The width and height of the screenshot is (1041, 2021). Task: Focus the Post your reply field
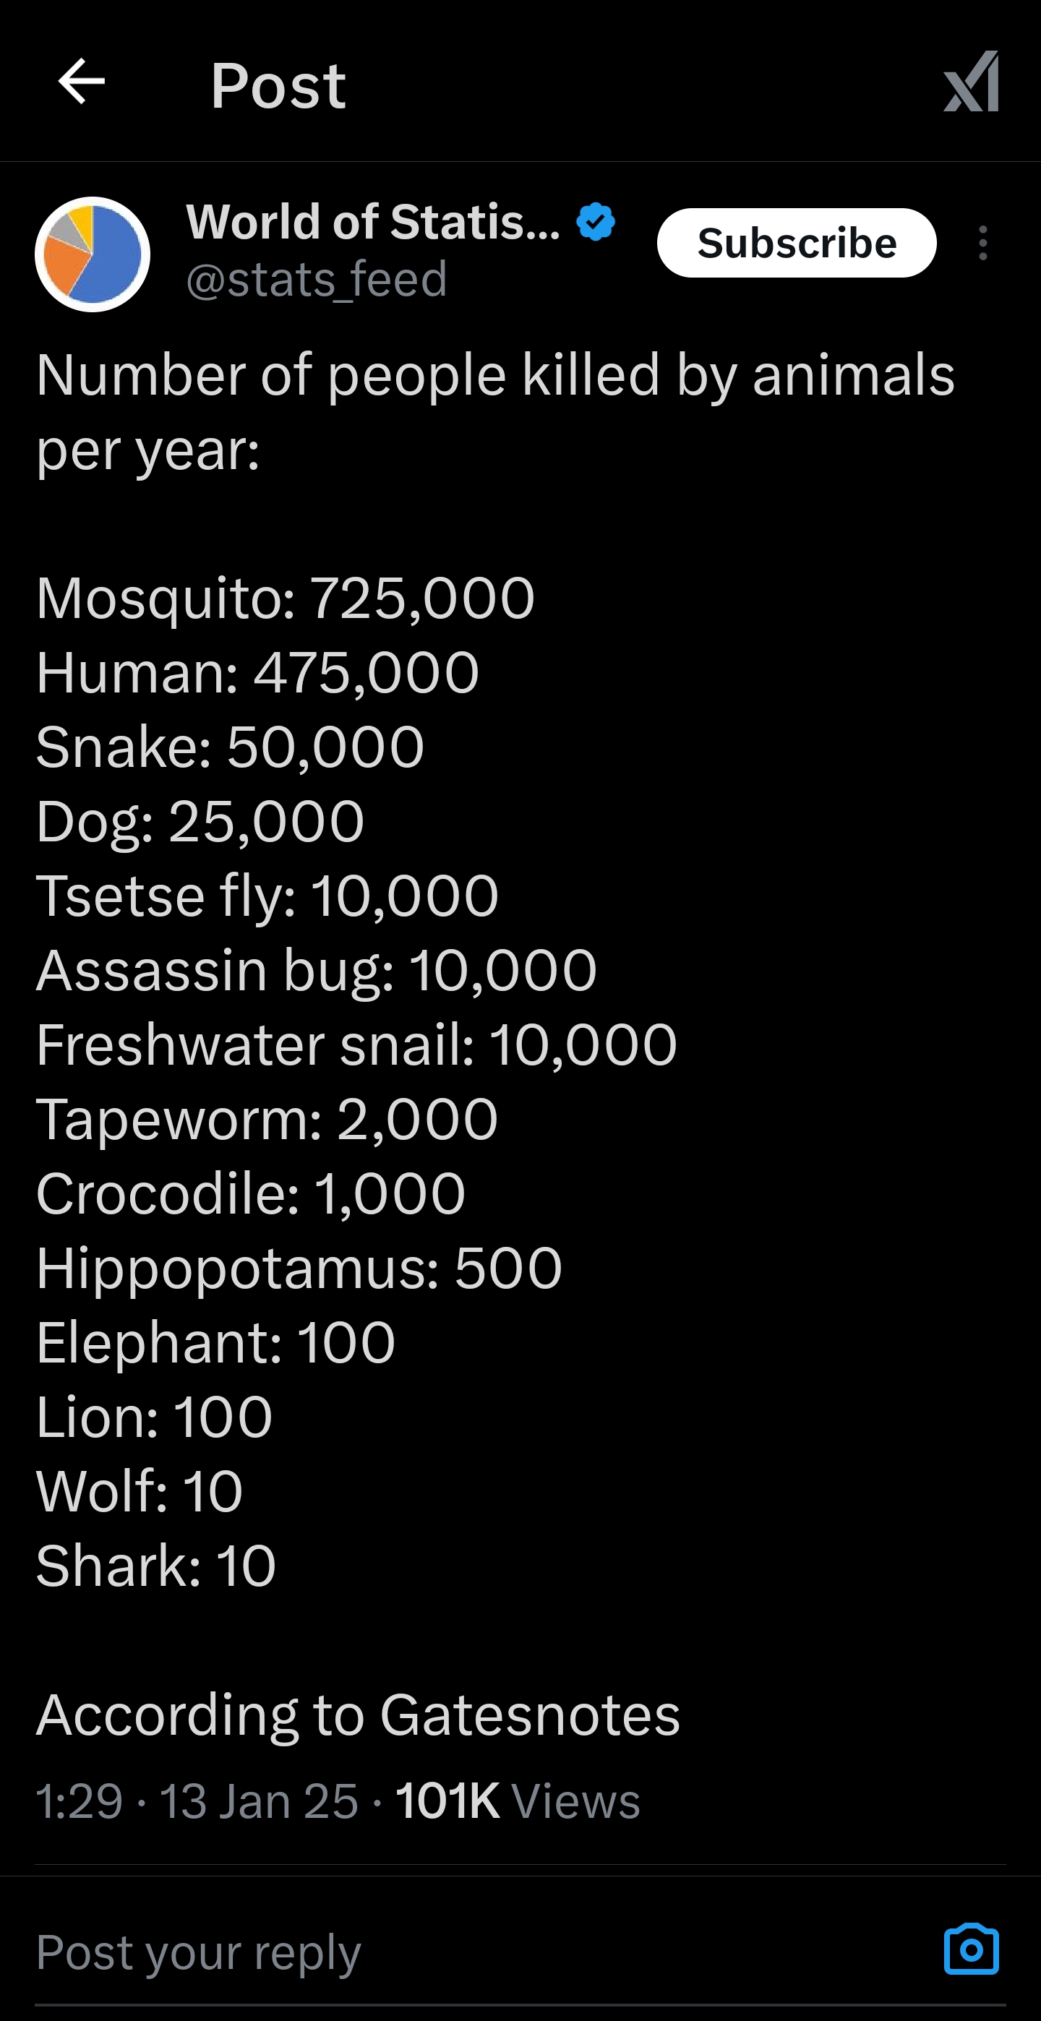471,1950
